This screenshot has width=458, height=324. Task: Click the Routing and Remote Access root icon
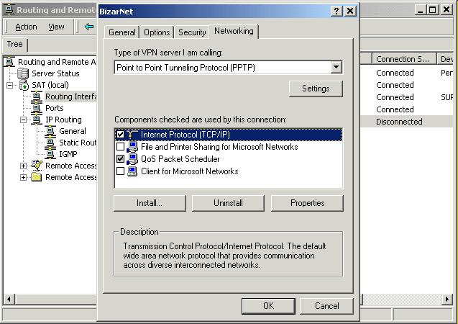tap(9, 62)
